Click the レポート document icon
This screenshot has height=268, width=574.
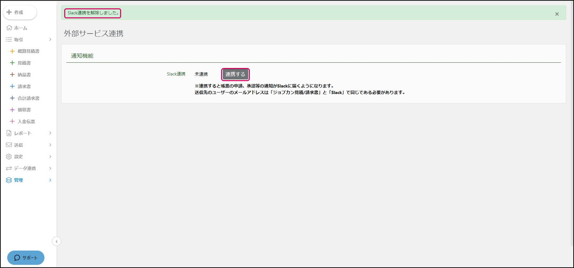(x=9, y=133)
